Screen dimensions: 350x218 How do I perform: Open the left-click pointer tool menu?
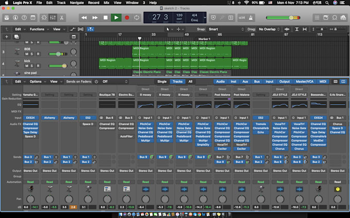(169, 29)
